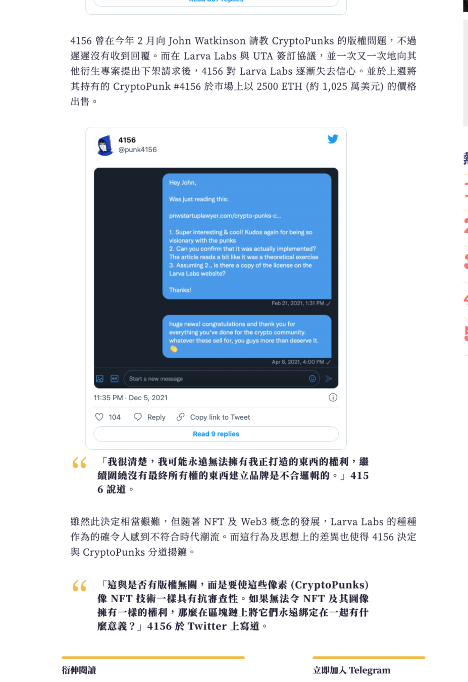Click the Twitter bird logo icon
468x682 pixels.
(x=333, y=139)
